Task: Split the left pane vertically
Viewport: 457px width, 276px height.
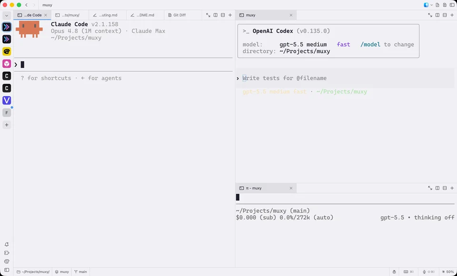Action: 215,15
